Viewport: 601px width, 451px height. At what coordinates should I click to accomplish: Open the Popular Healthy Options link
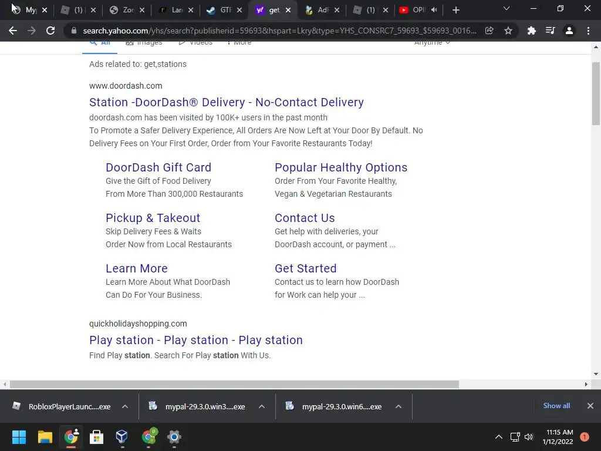[x=341, y=167]
